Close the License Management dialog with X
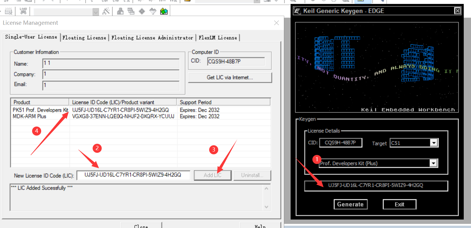This screenshot has height=228, width=471. [276, 23]
